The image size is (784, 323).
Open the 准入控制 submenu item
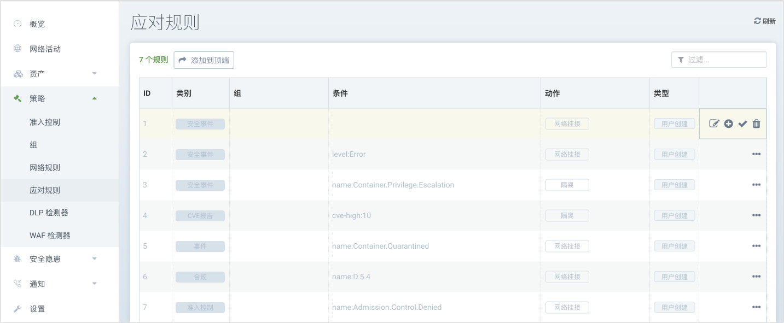(x=45, y=122)
